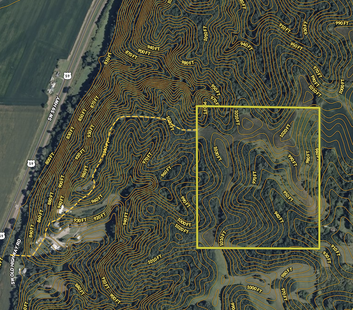
Task: Click the 850 FT contour label
Action: coord(81,116)
